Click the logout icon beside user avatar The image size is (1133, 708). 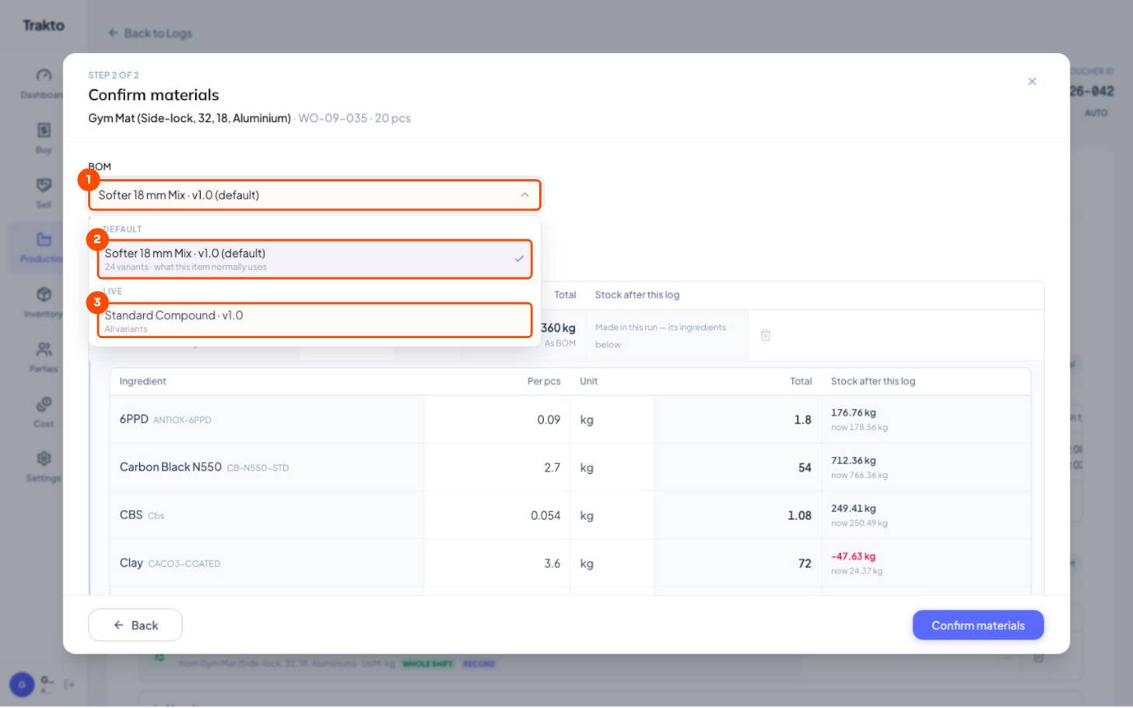pos(69,685)
